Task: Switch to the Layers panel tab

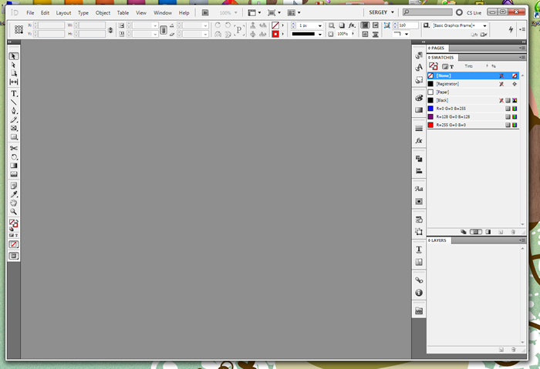Action: 438,240
